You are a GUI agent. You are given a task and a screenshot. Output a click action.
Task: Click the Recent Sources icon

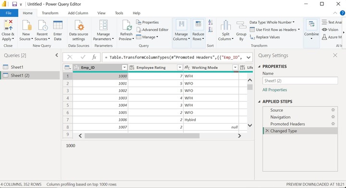(42, 25)
